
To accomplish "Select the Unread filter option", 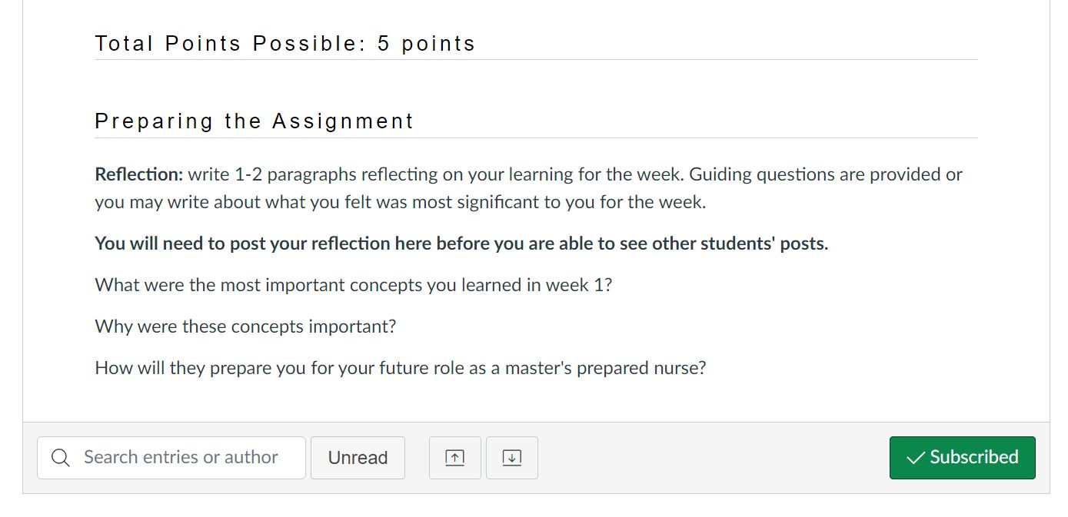I will (x=358, y=457).
